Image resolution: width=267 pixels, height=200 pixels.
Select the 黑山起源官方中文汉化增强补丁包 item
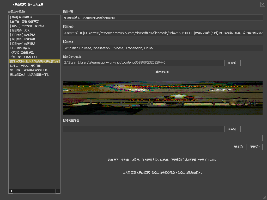(34, 74)
